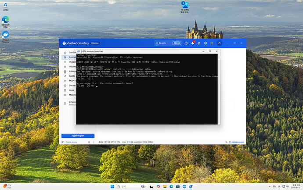Open the engine options three-dot menu
Screen dimensions: 303x190
94,142
